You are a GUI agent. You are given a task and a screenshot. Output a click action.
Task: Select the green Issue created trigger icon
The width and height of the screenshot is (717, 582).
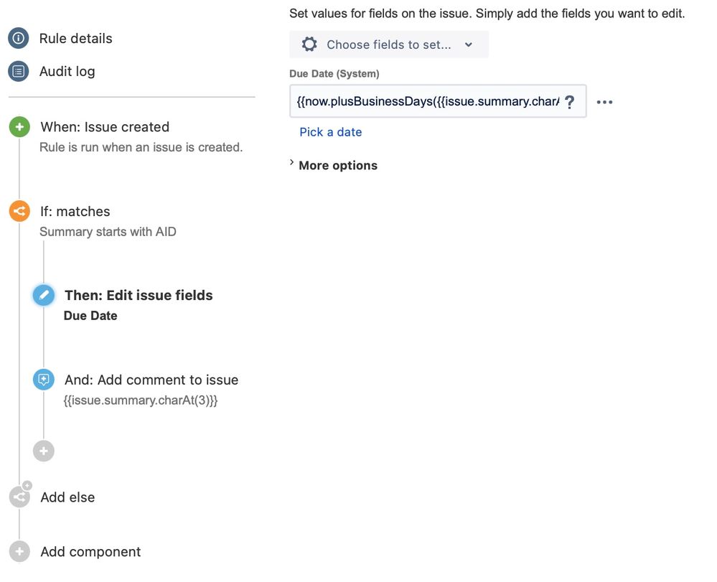coord(19,126)
